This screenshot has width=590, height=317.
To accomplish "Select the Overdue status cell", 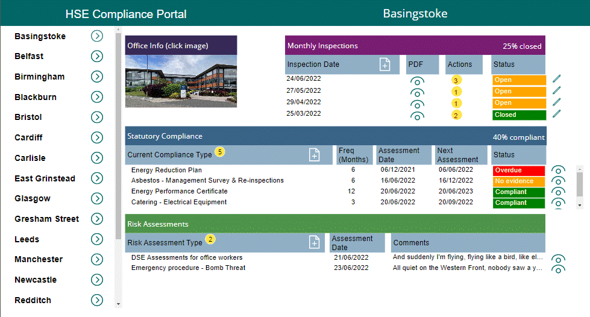I will click(x=518, y=171).
